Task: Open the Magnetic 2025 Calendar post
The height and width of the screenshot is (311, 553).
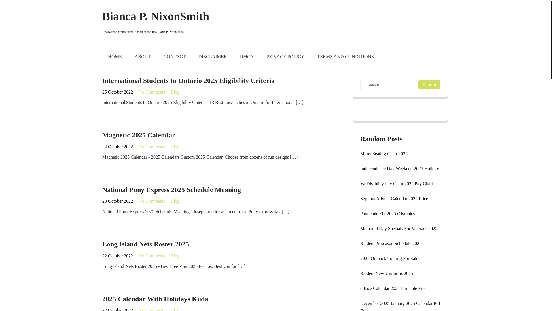Action: pos(139,135)
